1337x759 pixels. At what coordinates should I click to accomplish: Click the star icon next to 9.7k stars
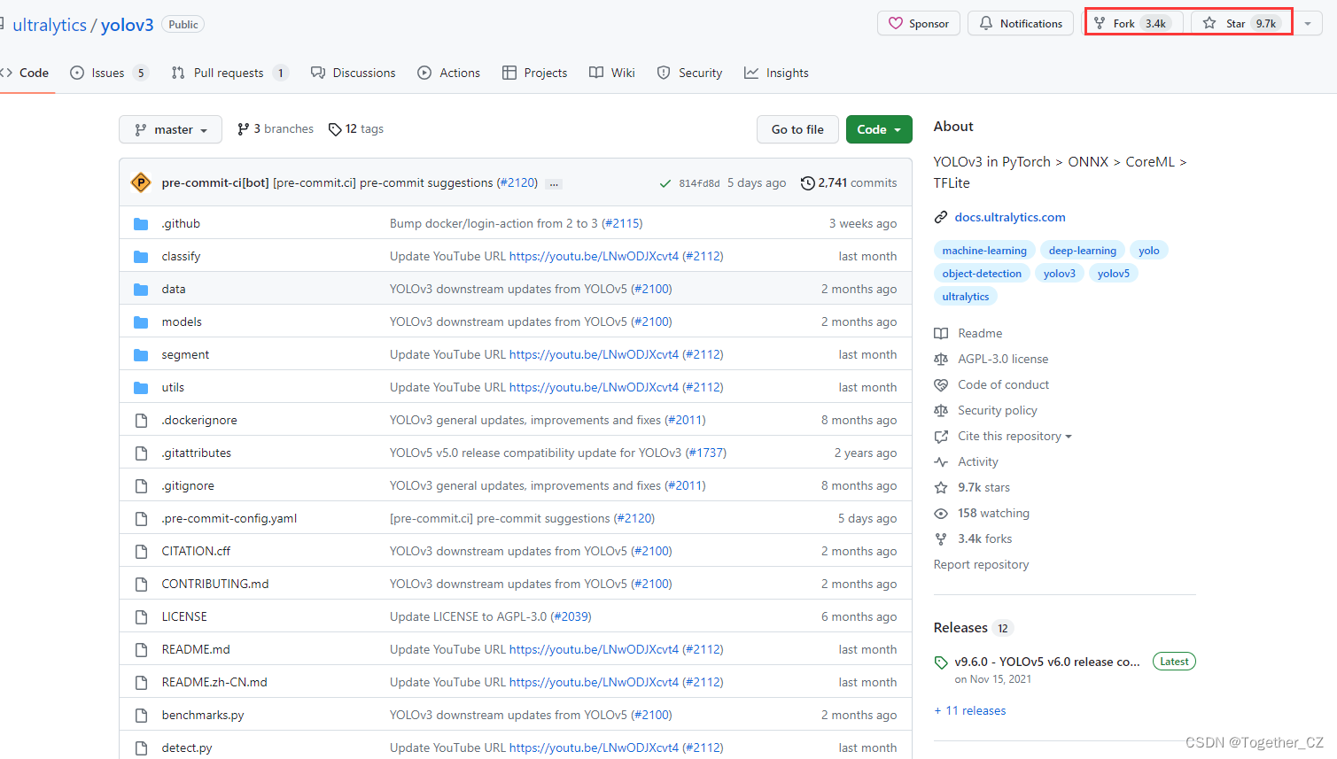(941, 488)
